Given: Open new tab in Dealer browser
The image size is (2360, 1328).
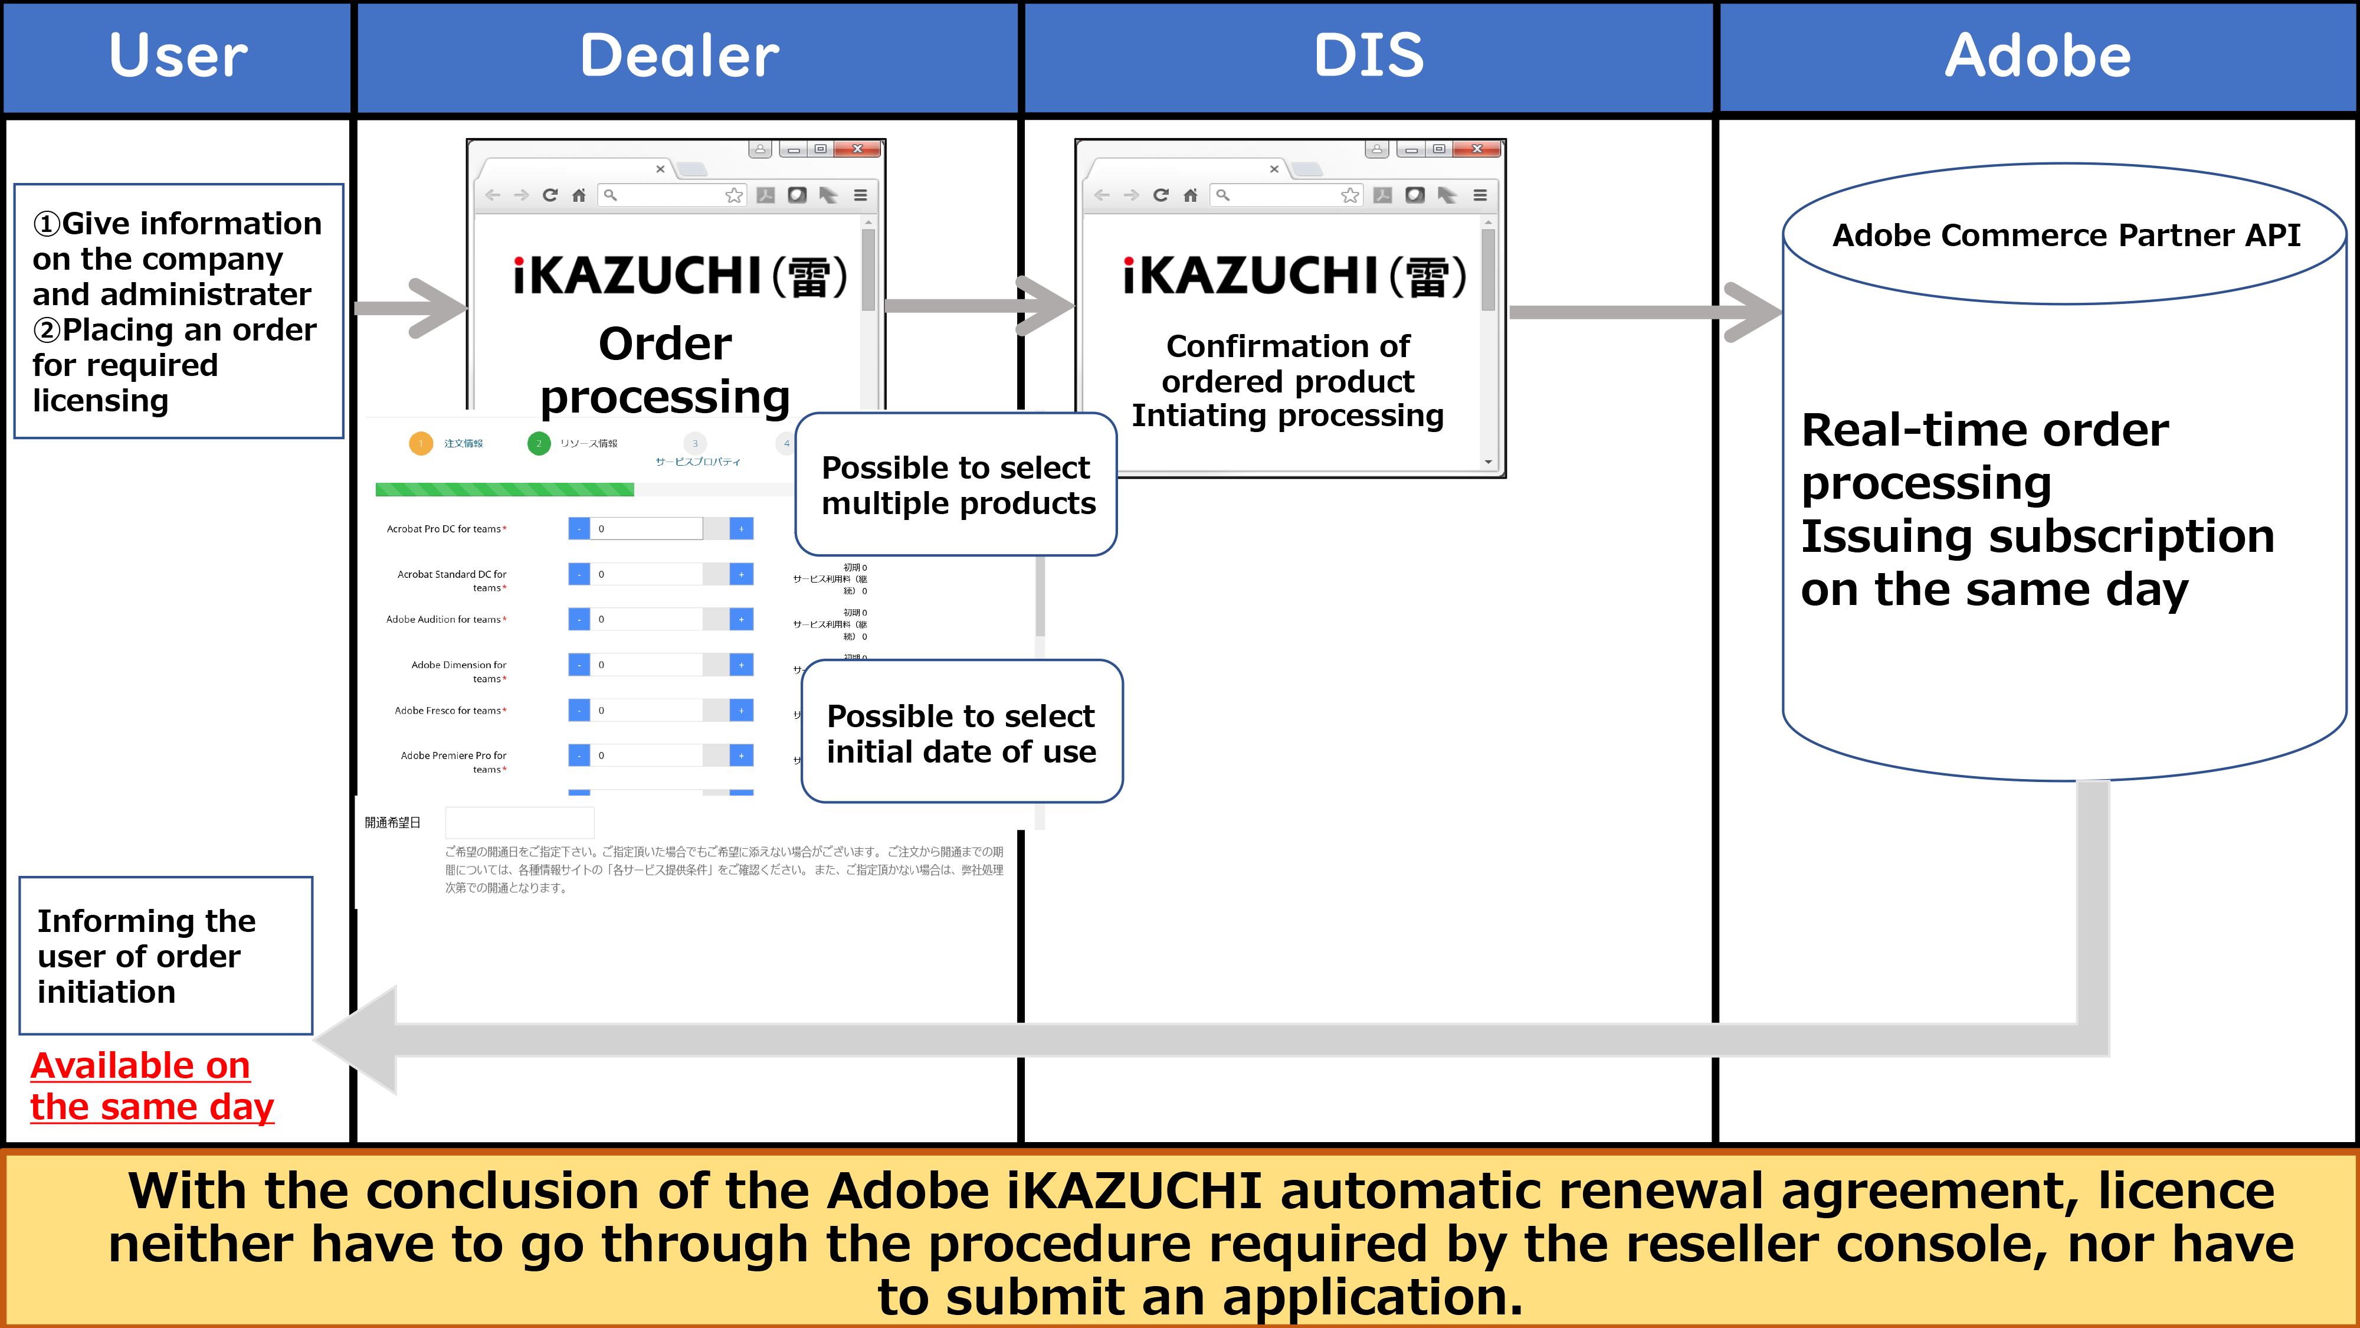Looking at the screenshot, I should 691,169.
